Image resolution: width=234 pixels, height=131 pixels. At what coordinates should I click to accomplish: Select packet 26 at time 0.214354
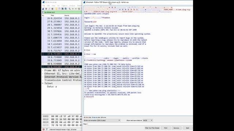pyautogui.click(x=62, y=18)
